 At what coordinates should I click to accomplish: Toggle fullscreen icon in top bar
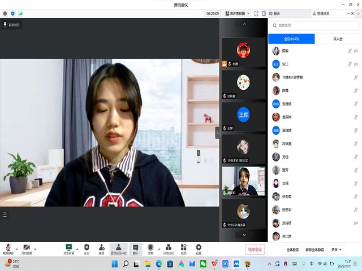pos(256,13)
